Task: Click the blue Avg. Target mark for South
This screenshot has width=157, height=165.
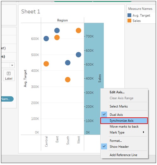Action: click(68, 63)
